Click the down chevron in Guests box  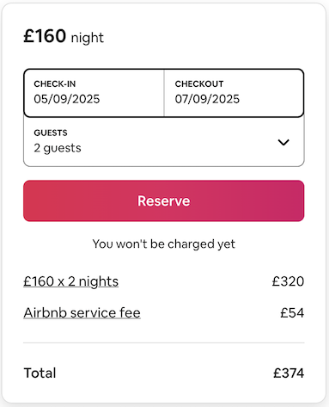[x=283, y=142]
